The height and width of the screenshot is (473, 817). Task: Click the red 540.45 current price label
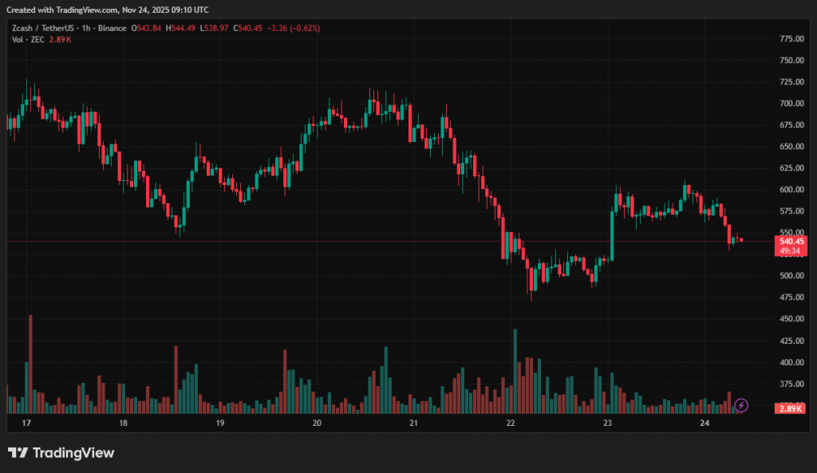click(x=791, y=241)
